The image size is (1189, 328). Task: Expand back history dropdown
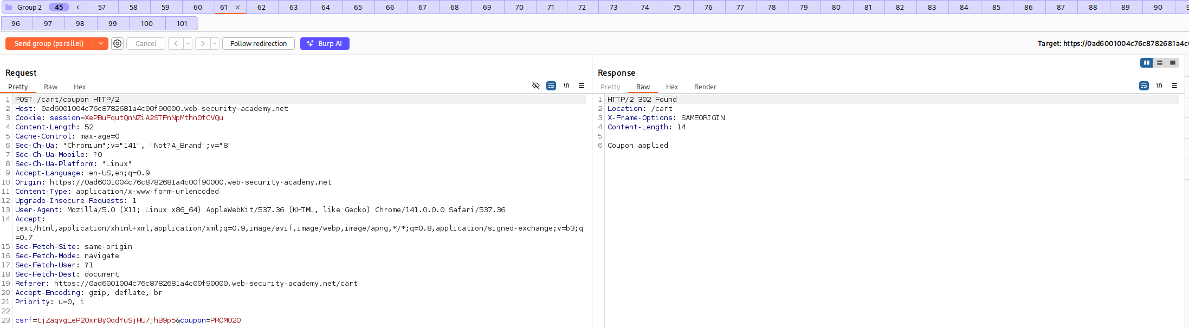[188, 43]
